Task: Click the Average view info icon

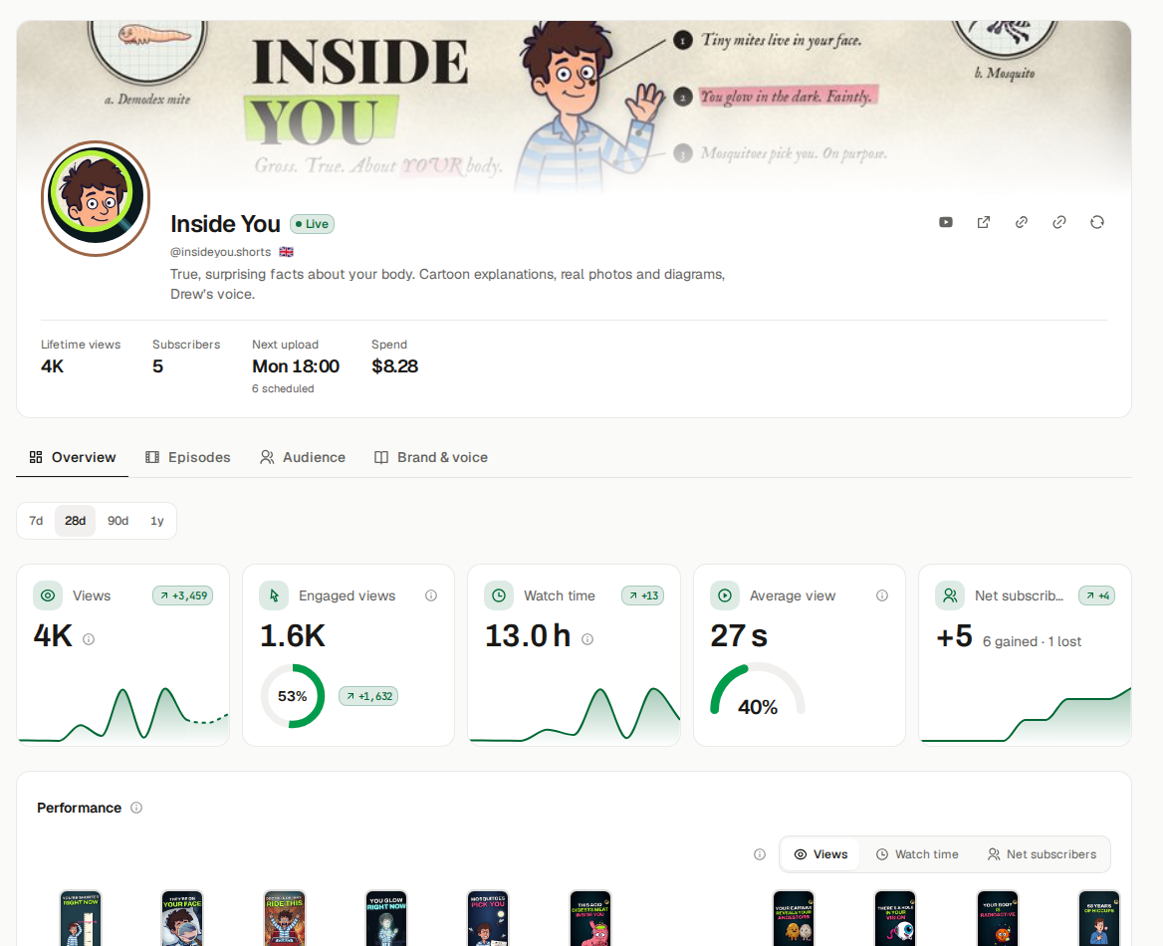Action: click(x=882, y=595)
